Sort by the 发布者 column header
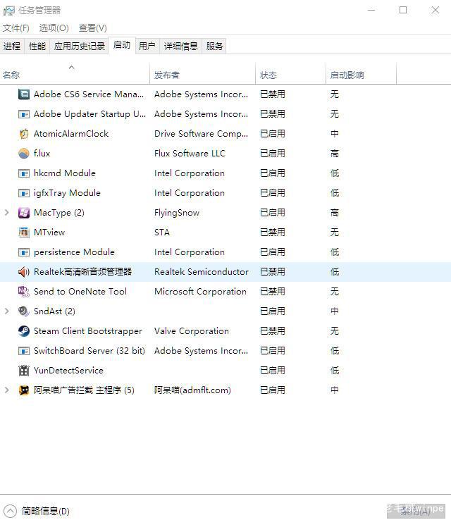Viewport: 451px width, 520px height. (203, 73)
